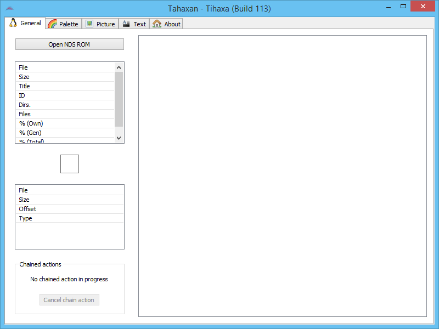Open the Text tab
This screenshot has height=329, width=439.
(x=134, y=24)
